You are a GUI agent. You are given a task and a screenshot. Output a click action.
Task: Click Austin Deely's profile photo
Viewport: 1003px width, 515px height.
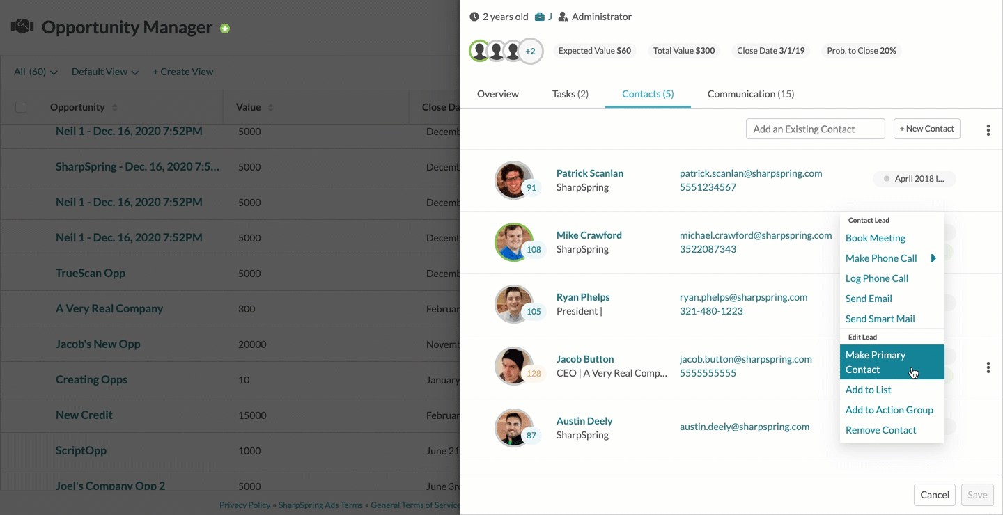513,427
